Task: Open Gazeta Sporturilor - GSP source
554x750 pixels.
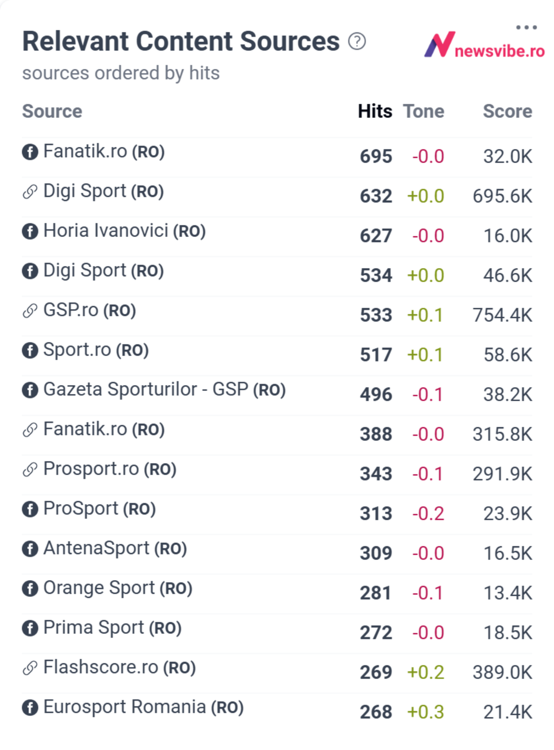Action: click(164, 390)
